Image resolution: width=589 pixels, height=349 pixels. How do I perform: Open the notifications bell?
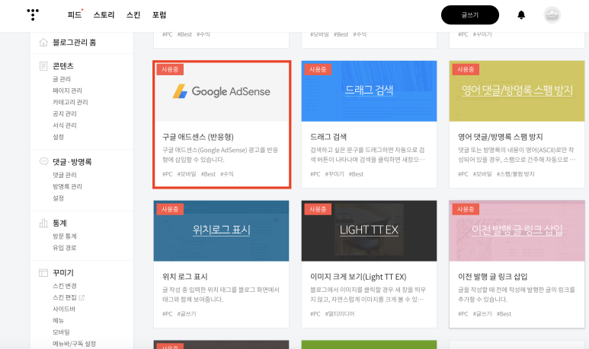tap(521, 15)
